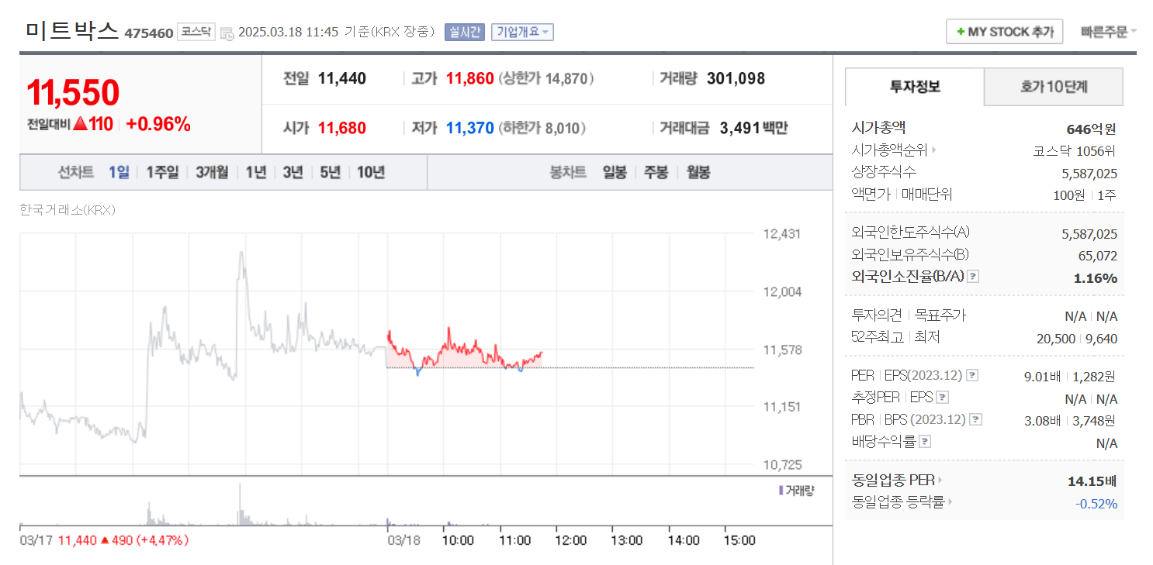This screenshot has height=565, width=1153.
Task: Click the 실시간 badge button
Action: click(465, 32)
